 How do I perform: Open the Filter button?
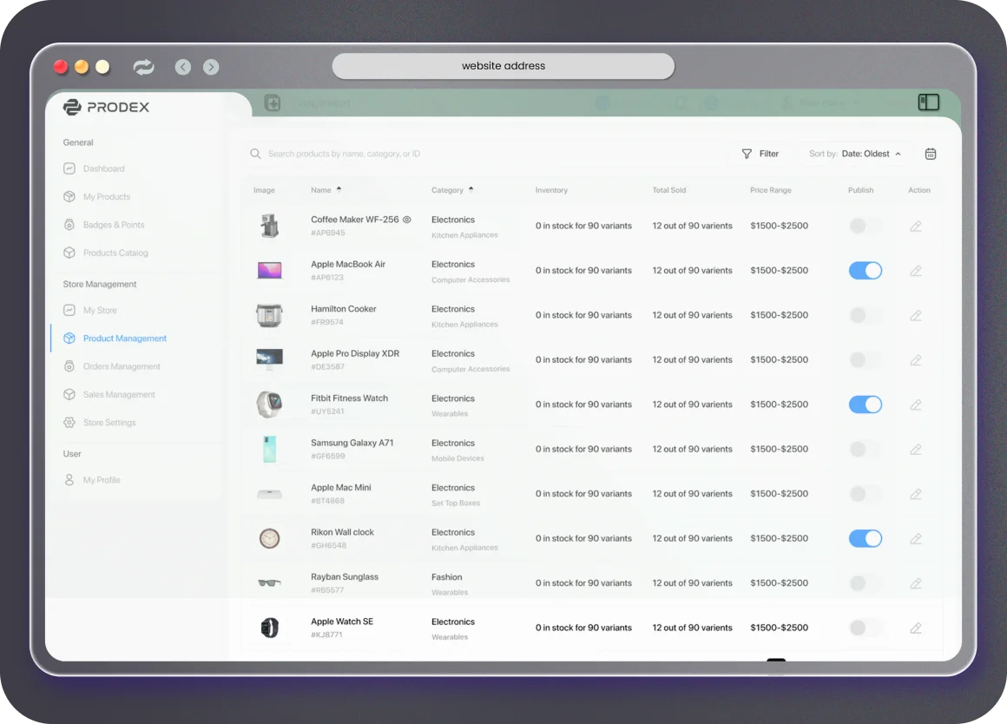pyautogui.click(x=760, y=154)
